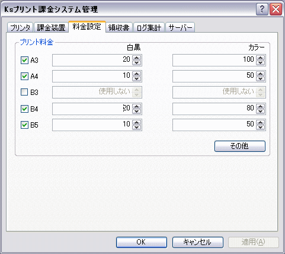Decrease A3 color price with down arrow
Image resolution: width=285 pixels, height=254 pixels.
[x=261, y=63]
